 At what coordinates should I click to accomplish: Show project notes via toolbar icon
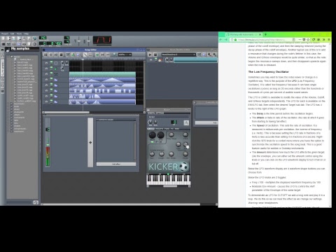tap(29, 44)
